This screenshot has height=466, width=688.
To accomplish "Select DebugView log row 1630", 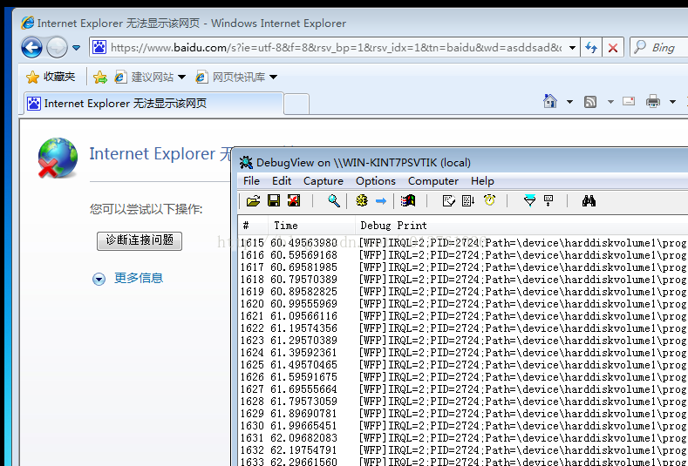I will [x=463, y=426].
